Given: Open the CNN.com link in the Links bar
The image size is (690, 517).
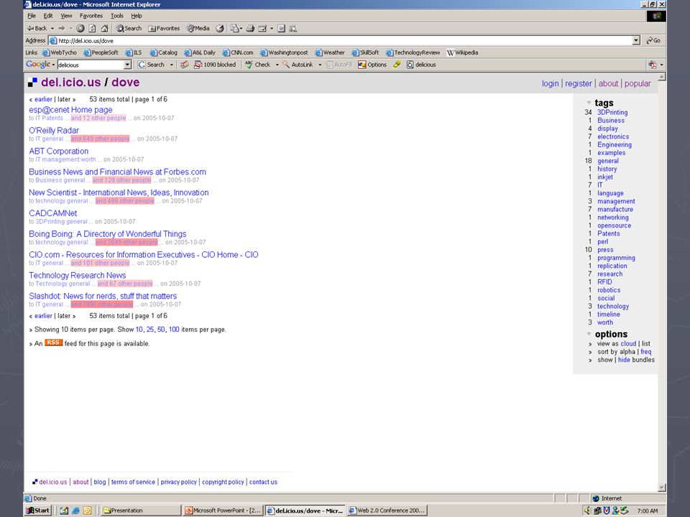Looking at the screenshot, I should pos(238,52).
